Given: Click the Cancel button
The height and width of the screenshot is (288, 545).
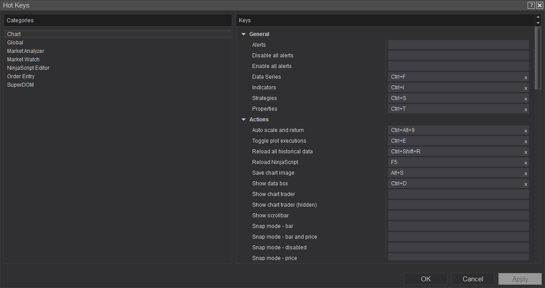Looking at the screenshot, I should [472, 279].
